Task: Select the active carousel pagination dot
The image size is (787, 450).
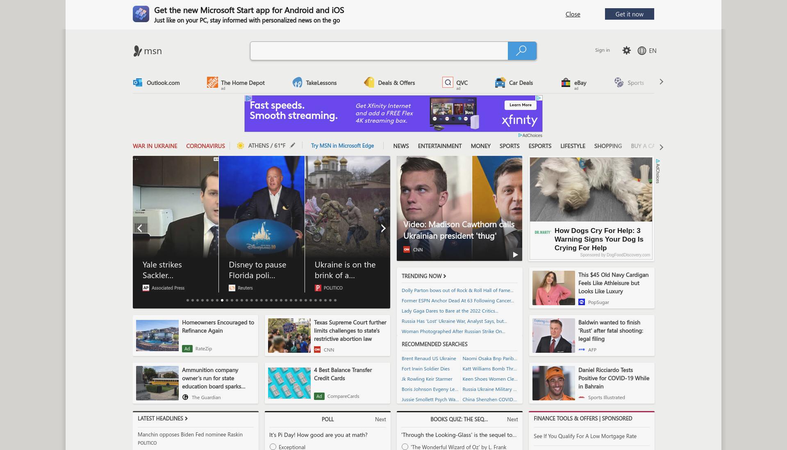Action: 222,300
